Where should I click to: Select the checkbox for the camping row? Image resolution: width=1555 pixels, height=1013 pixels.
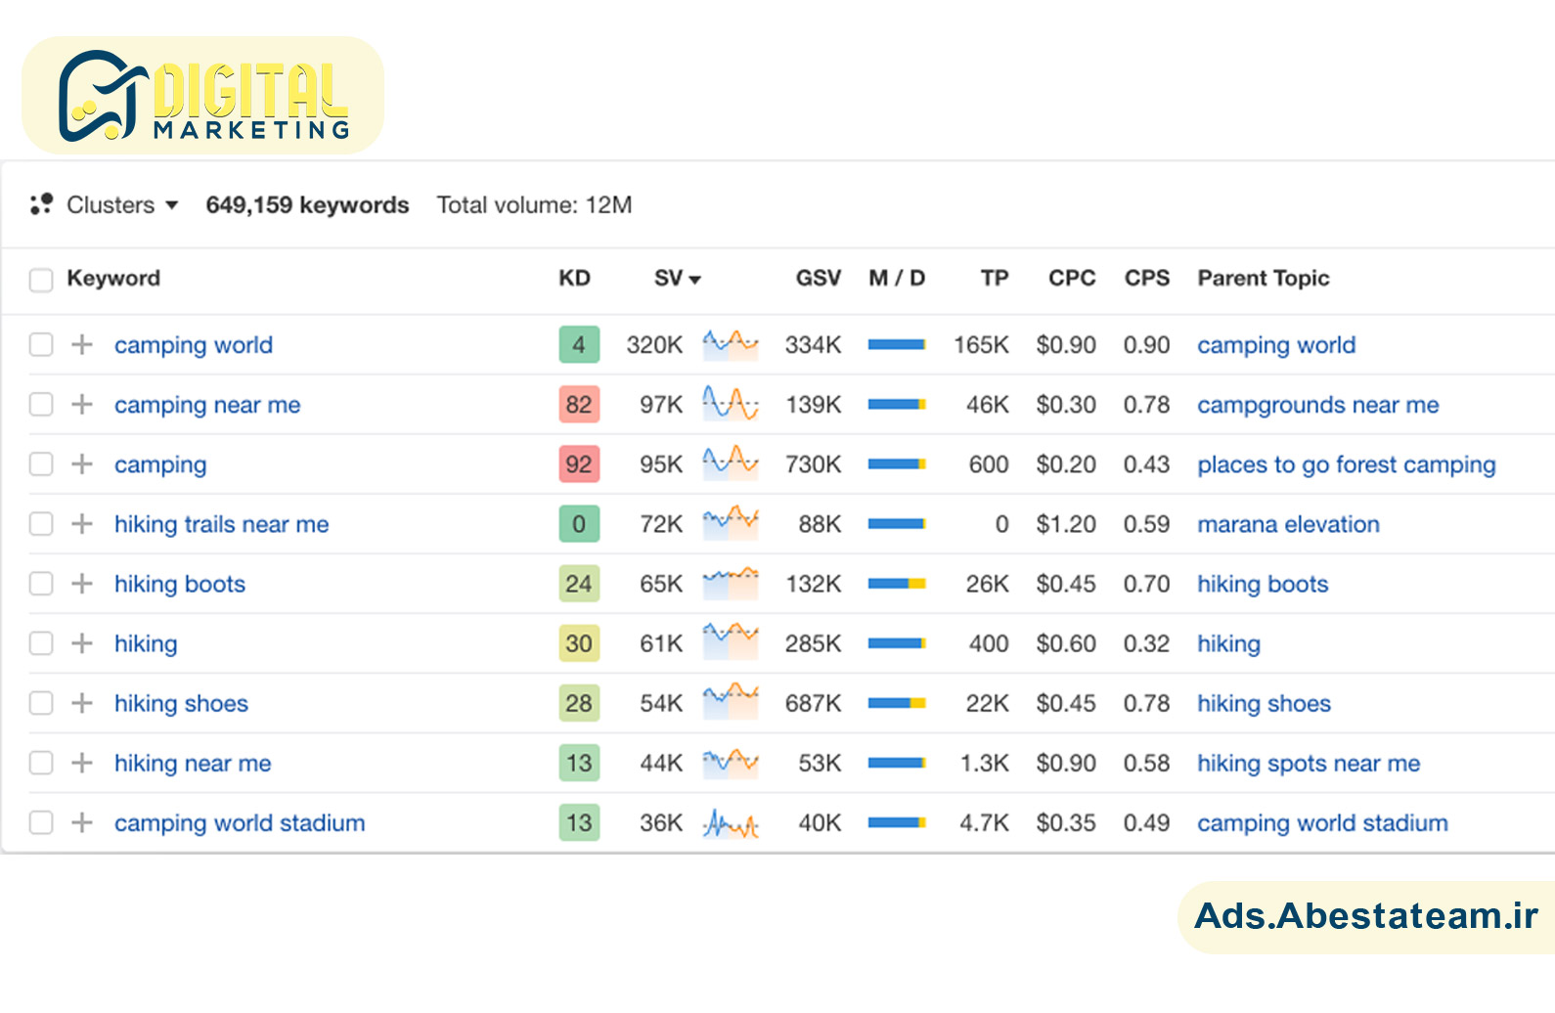41,463
